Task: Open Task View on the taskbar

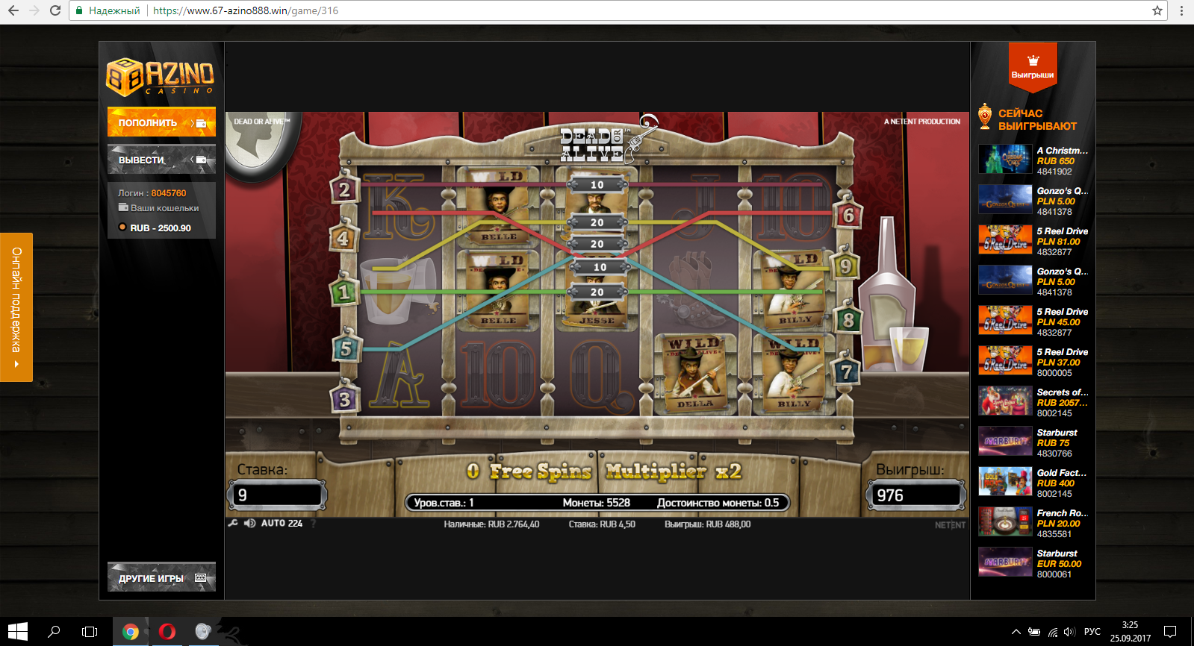Action: (90, 632)
